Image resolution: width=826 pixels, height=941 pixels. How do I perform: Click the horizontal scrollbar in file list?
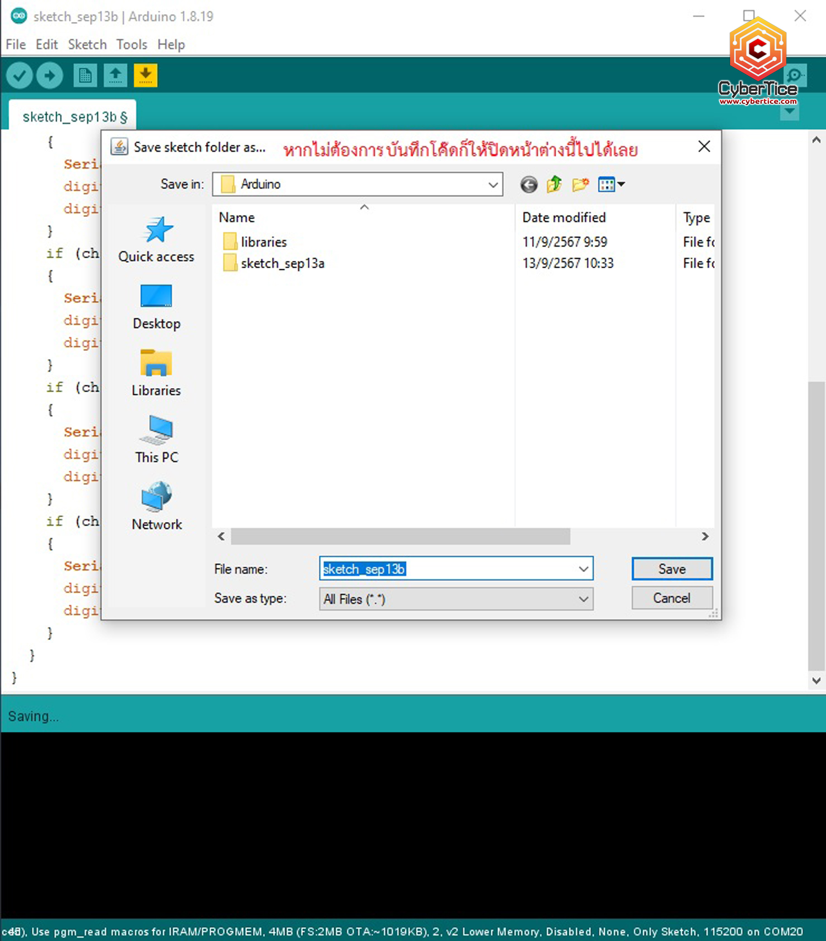click(400, 536)
